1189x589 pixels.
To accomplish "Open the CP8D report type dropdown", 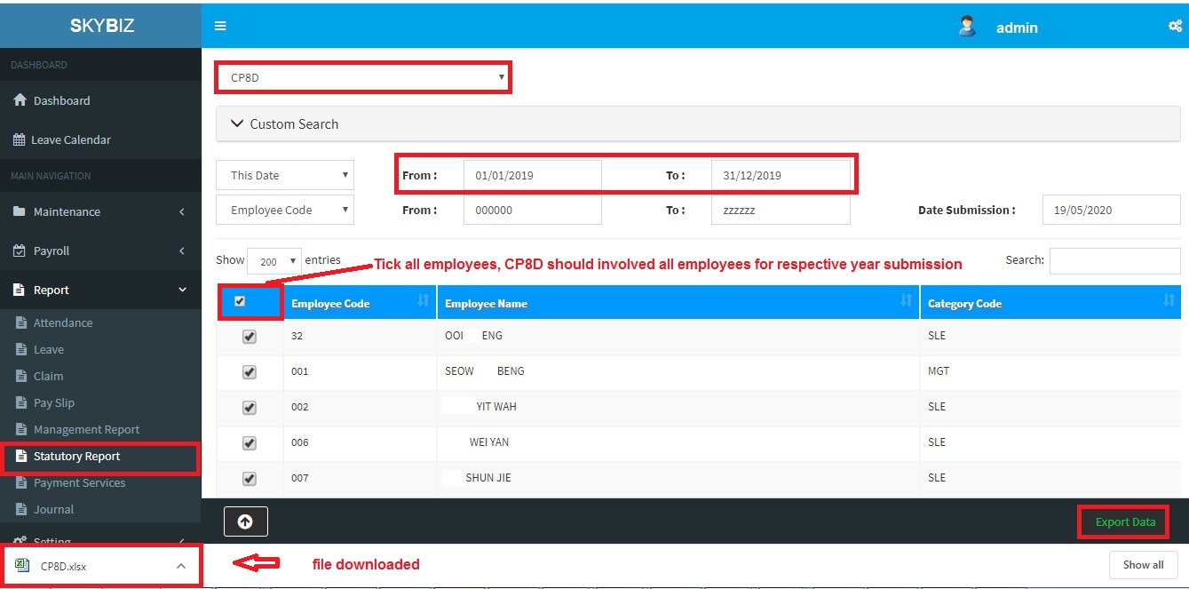I will 363,77.
